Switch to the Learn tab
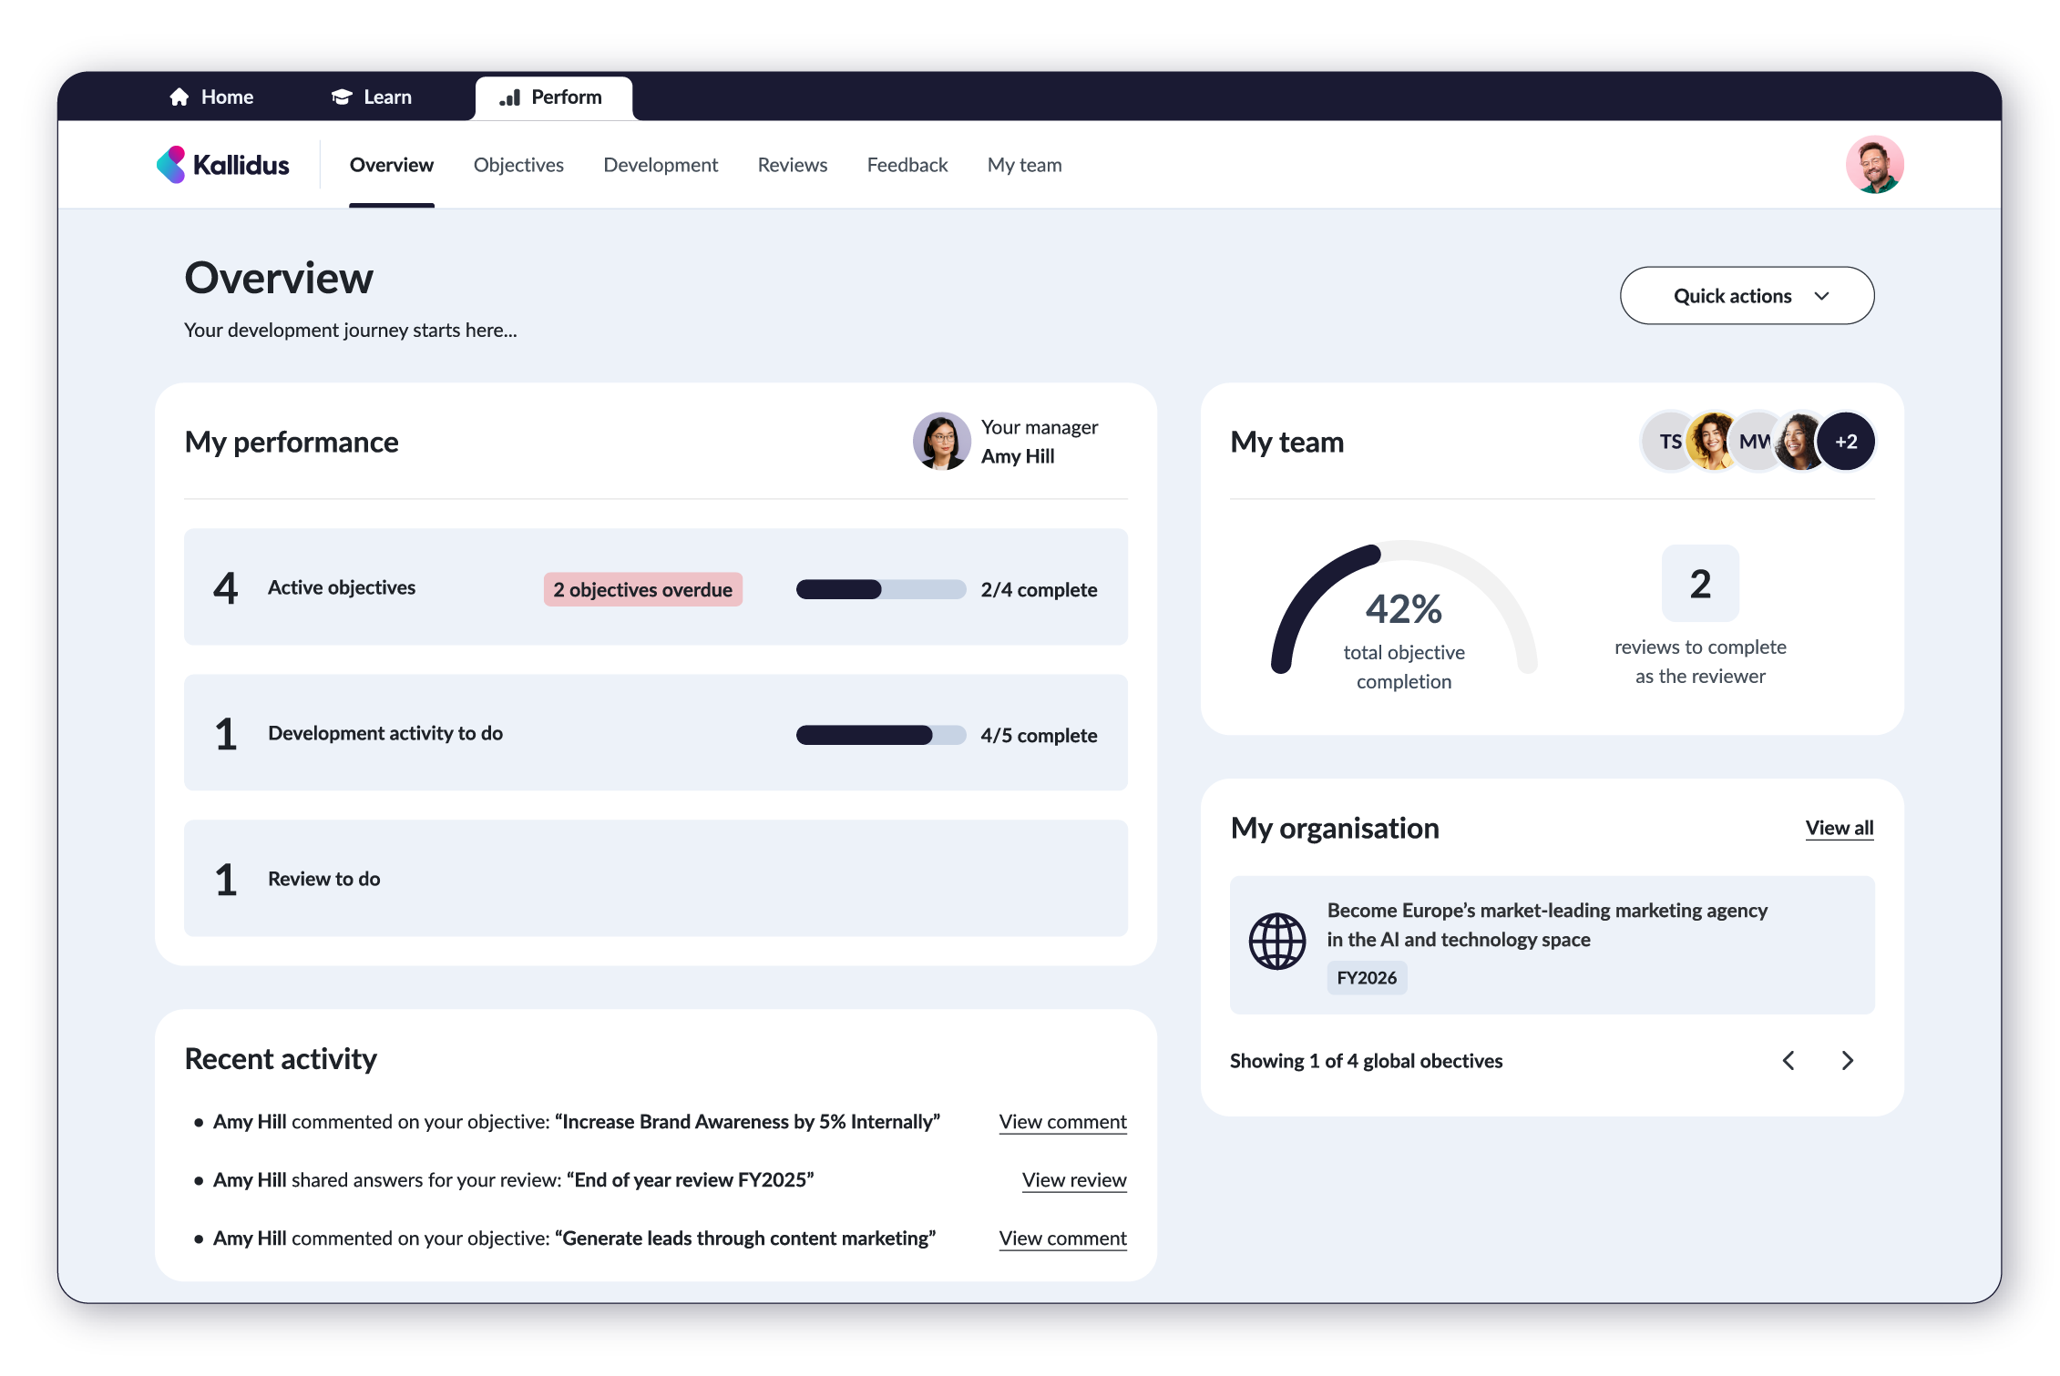This screenshot has width=2060, height=1376. (372, 97)
